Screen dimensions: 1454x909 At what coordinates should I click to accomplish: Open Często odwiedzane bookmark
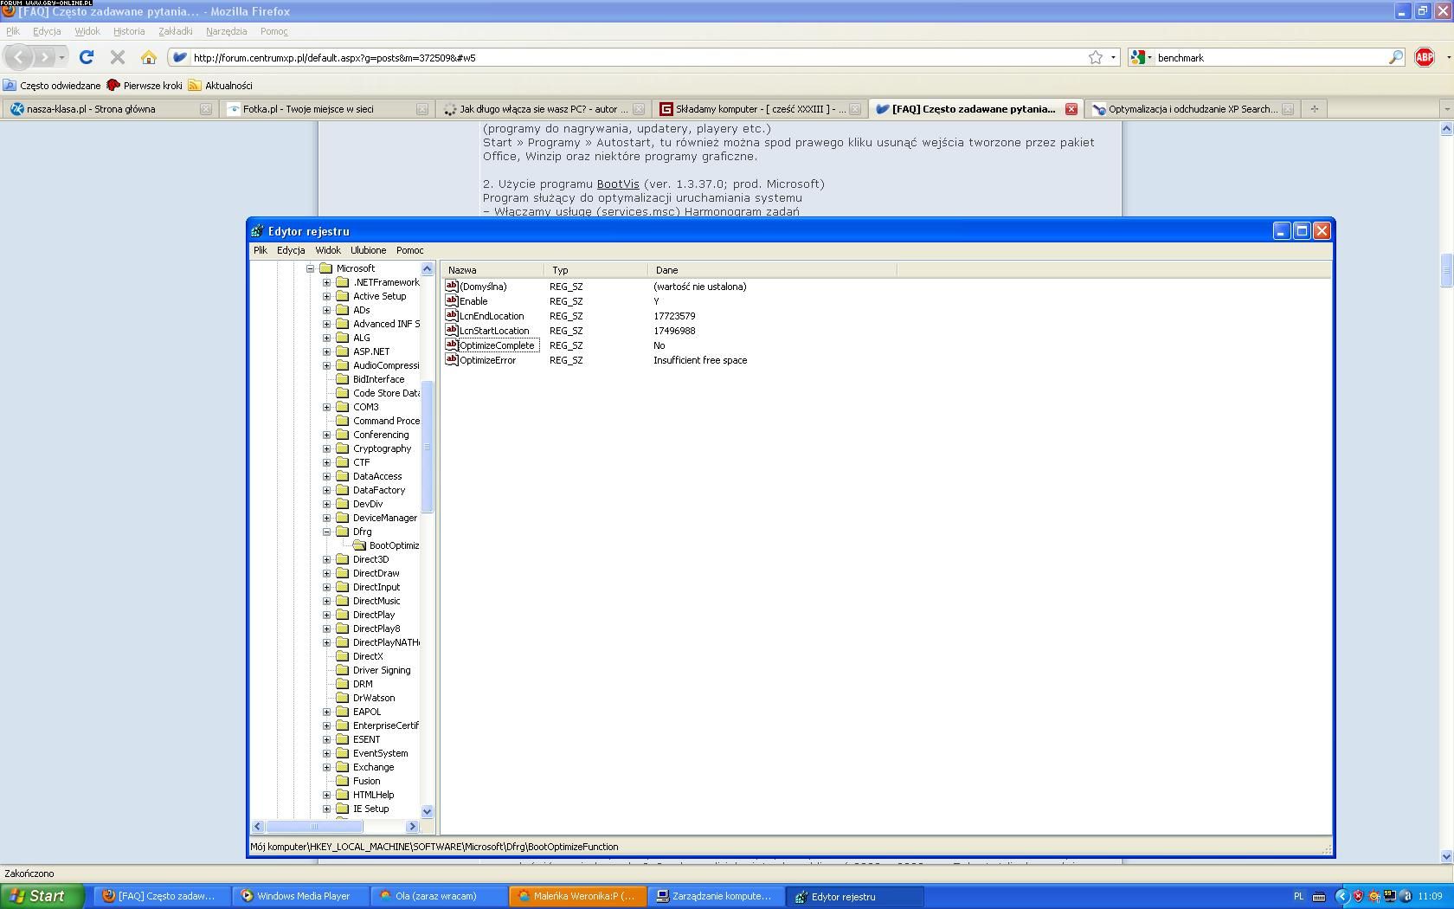52,86
